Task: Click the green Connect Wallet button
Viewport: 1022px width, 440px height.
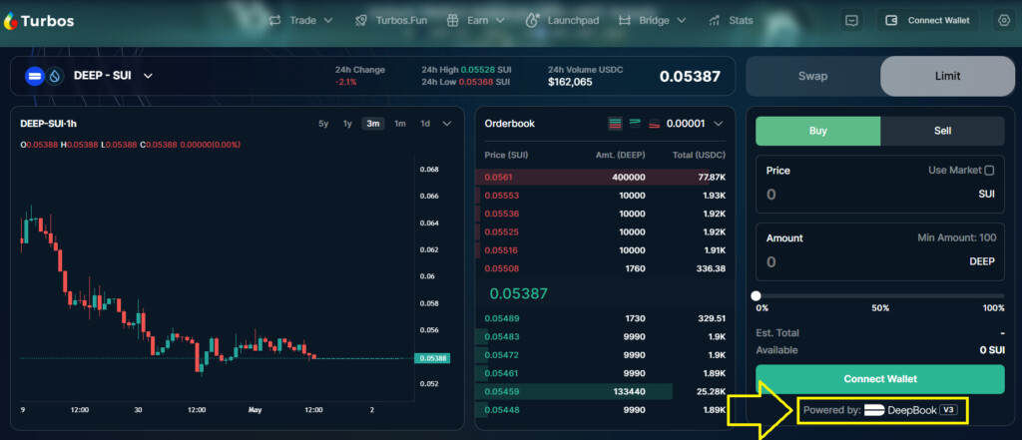Action: pos(880,379)
